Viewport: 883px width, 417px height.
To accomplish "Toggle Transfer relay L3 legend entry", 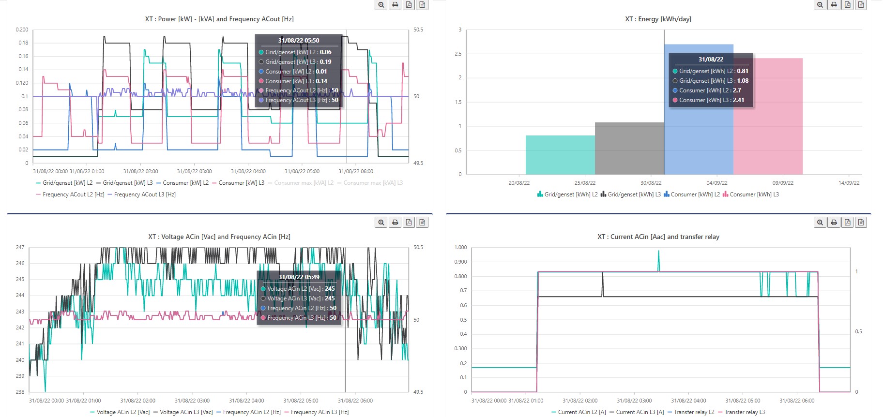I will pyautogui.click(x=742, y=412).
